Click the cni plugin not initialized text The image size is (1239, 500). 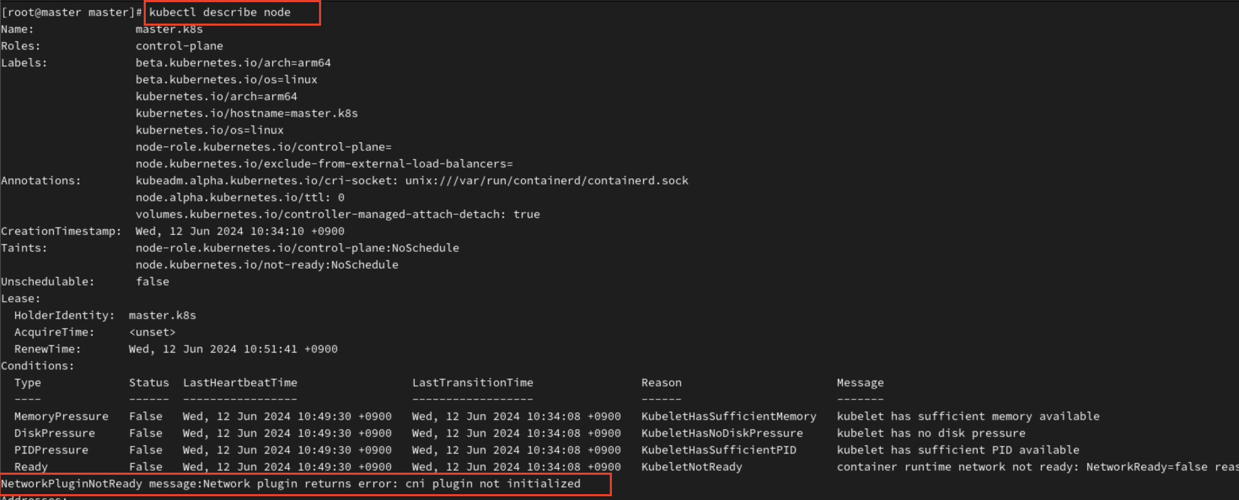click(493, 484)
